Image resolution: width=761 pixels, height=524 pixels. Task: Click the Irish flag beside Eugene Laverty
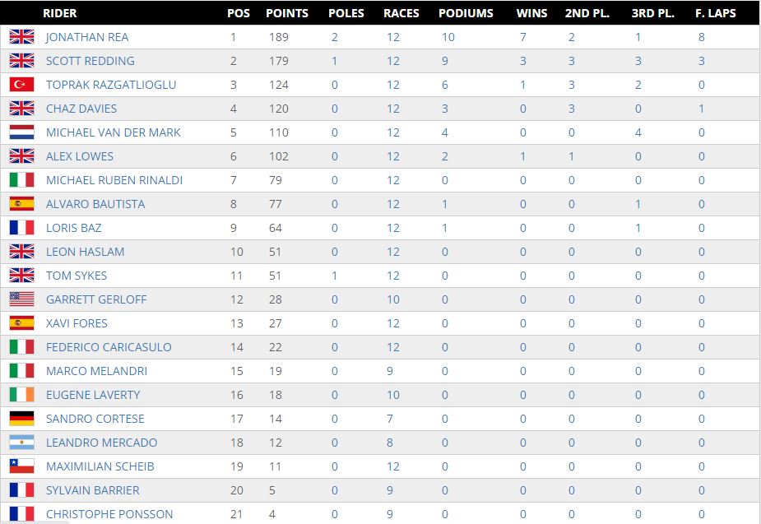tap(22, 395)
